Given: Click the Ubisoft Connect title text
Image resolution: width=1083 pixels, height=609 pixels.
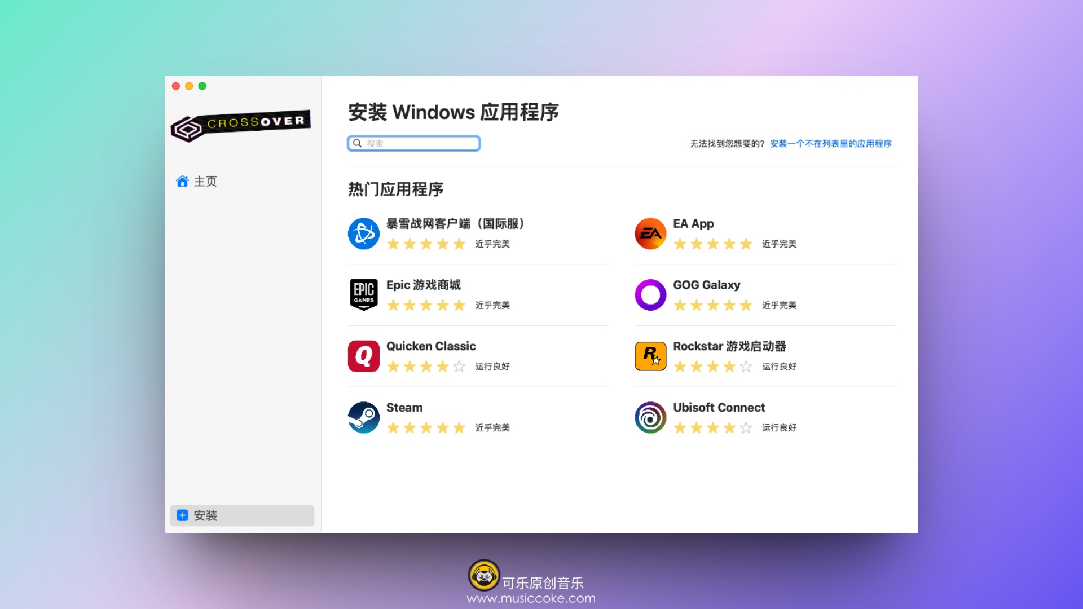Looking at the screenshot, I should coord(719,407).
